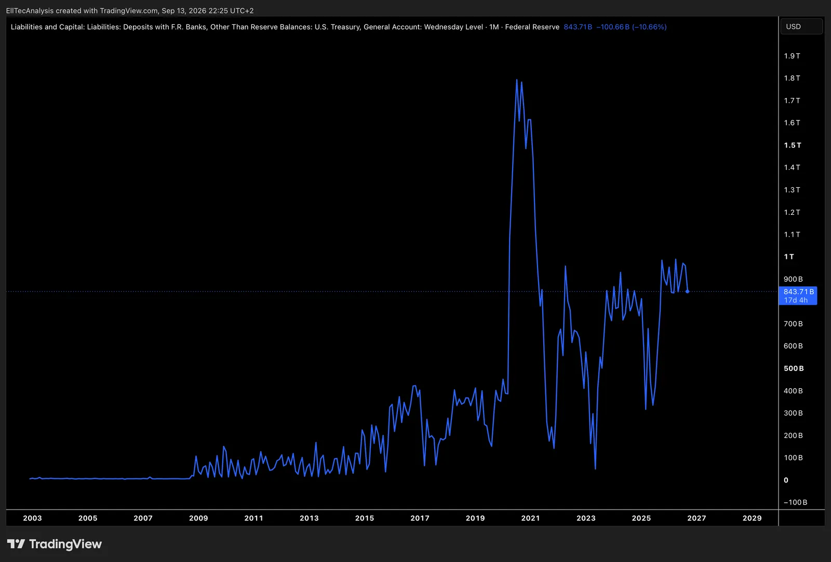Click the header value 843.71B
Image resolution: width=831 pixels, height=562 pixels.
click(578, 27)
